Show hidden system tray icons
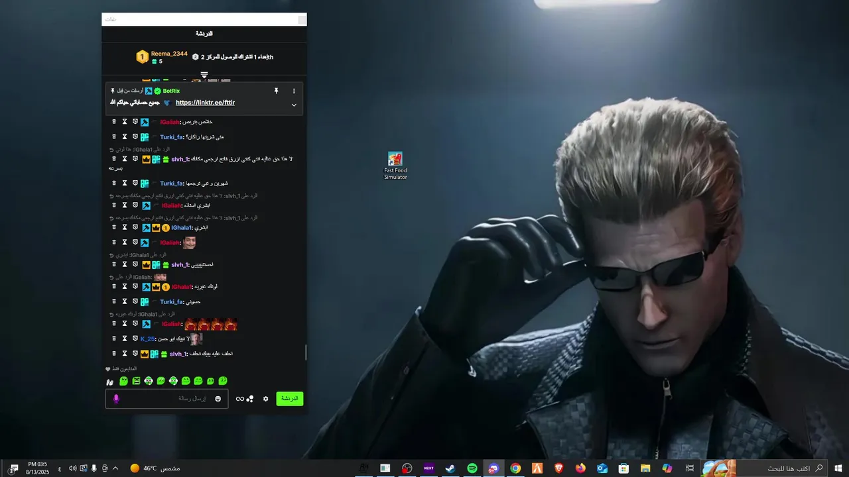Image resolution: width=849 pixels, height=477 pixels. pyautogui.click(x=115, y=468)
